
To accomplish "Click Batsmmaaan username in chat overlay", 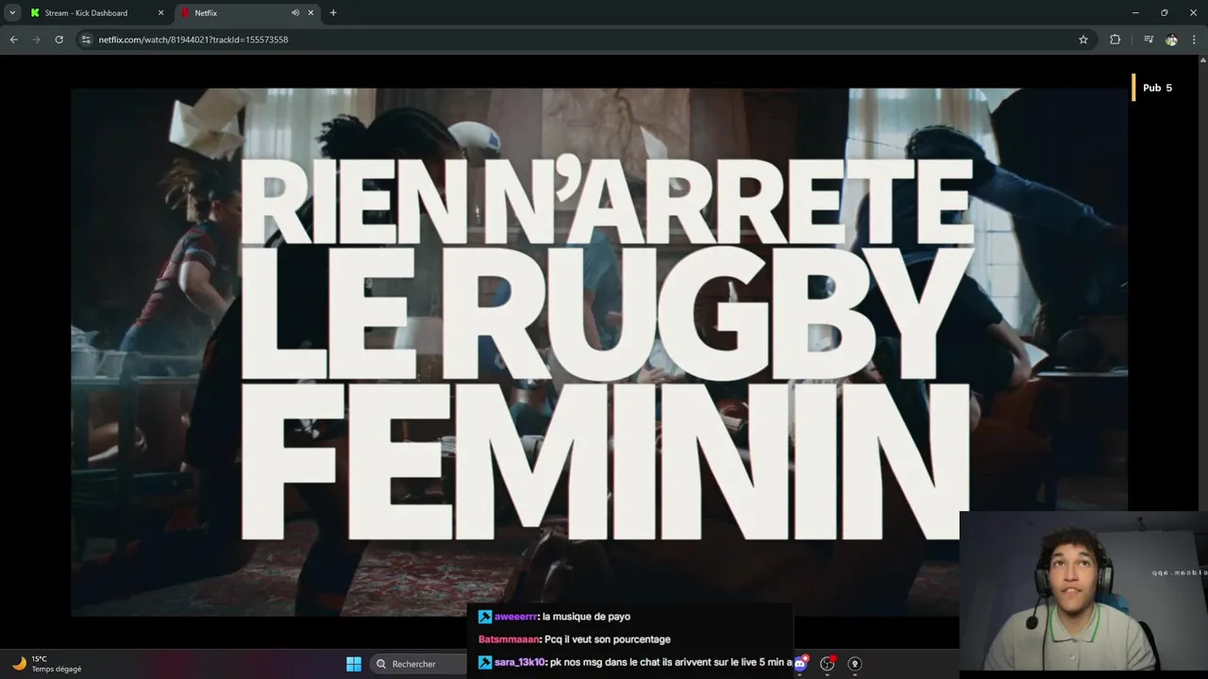I will click(509, 639).
